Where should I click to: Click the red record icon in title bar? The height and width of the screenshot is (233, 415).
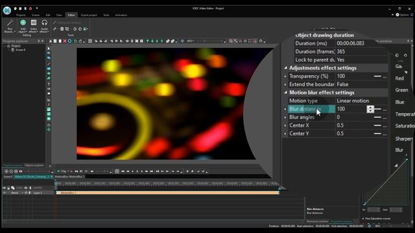[30, 8]
